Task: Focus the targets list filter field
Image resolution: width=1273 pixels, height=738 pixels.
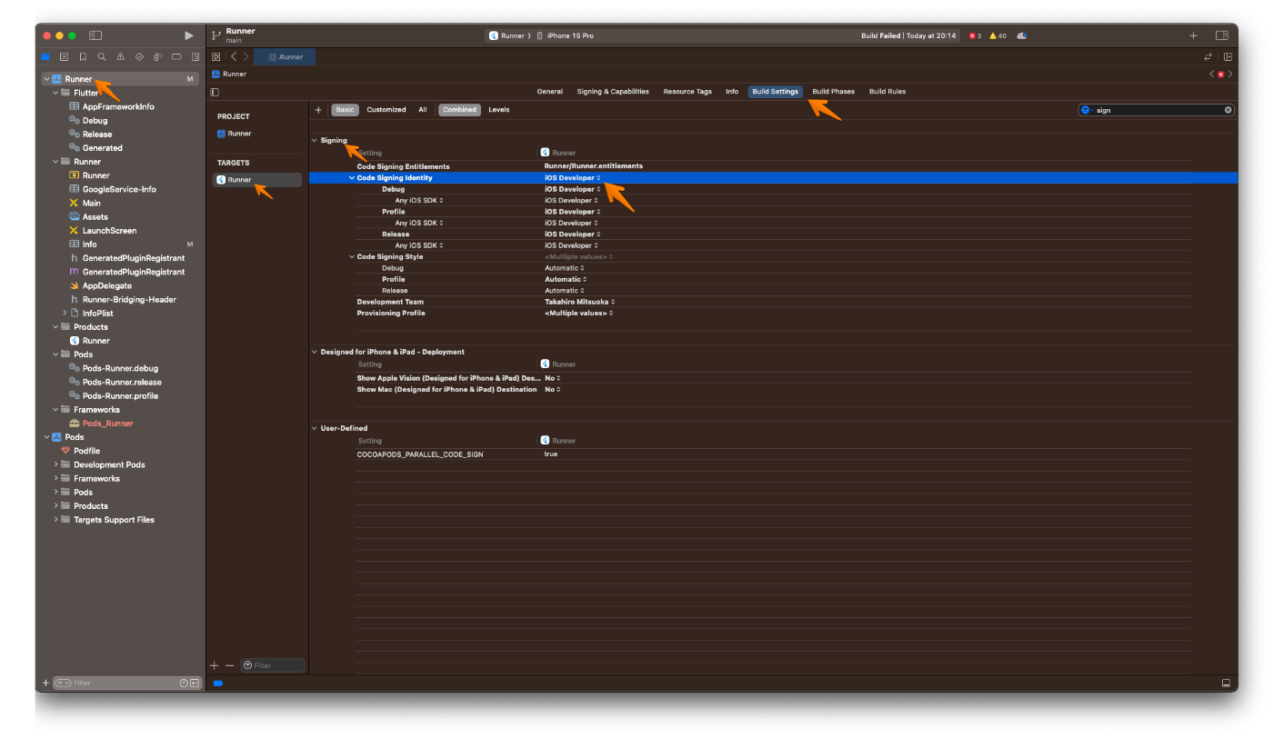Action: [x=273, y=665]
